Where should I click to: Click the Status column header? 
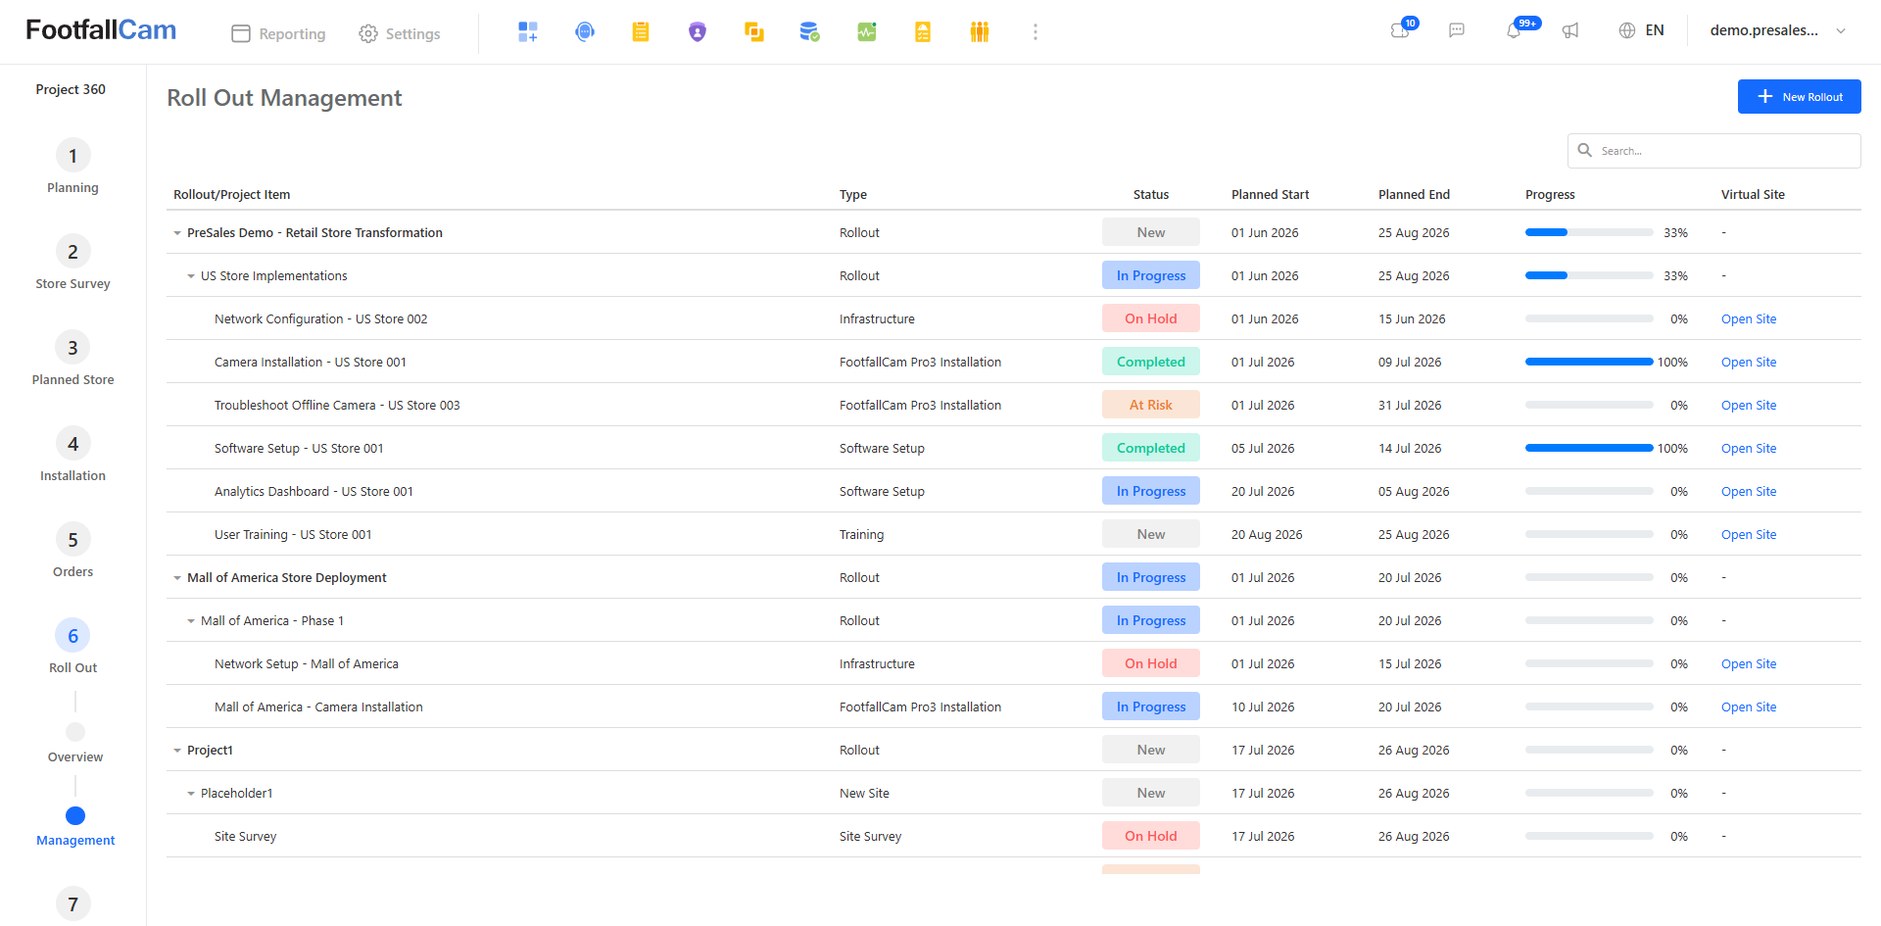coord(1151,195)
